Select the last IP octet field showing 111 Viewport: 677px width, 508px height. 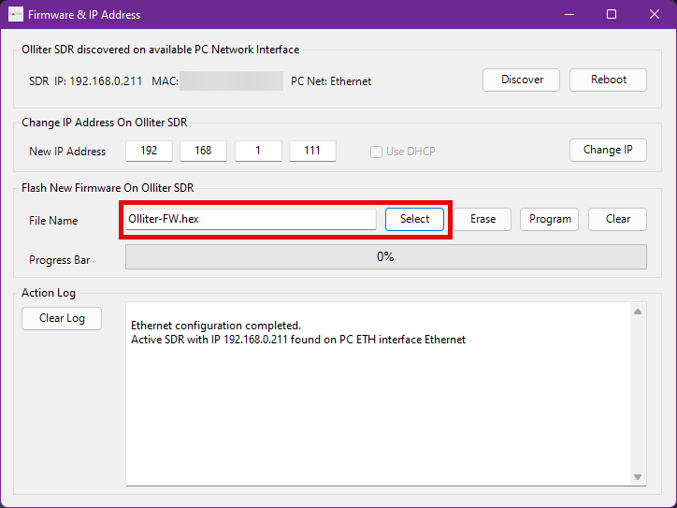click(x=312, y=151)
